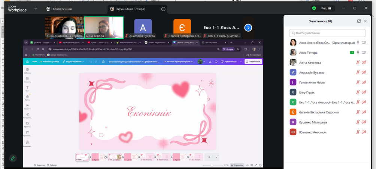Open the annotation pencil tool
Viewport: 376px width, 169px height.
tap(13, 158)
